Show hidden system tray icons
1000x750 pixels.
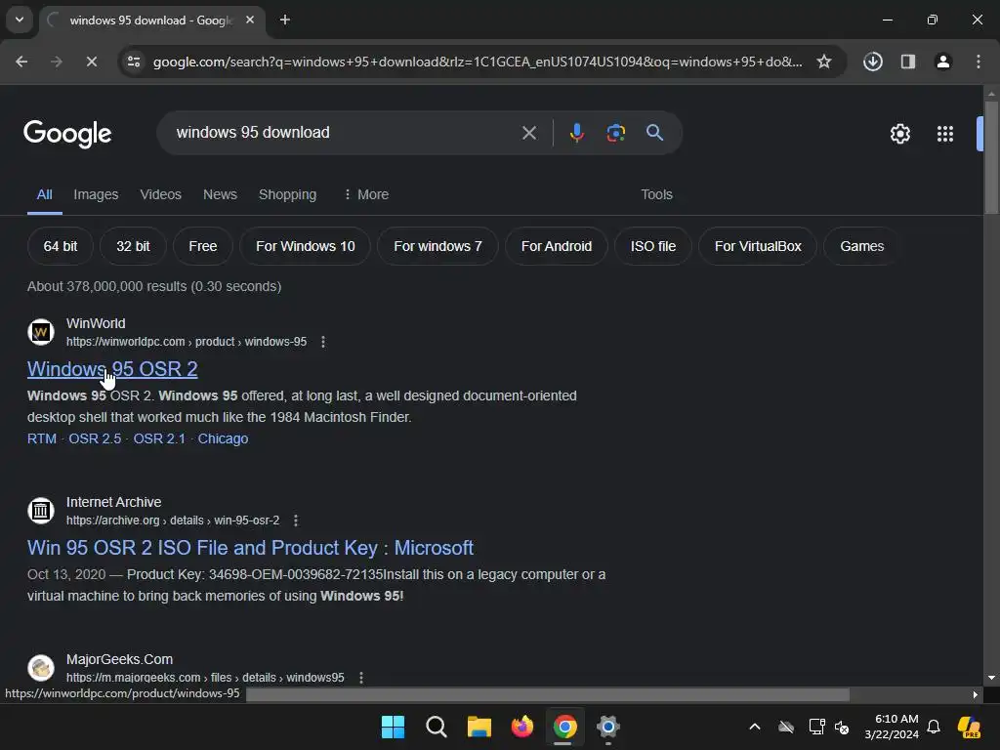755,727
